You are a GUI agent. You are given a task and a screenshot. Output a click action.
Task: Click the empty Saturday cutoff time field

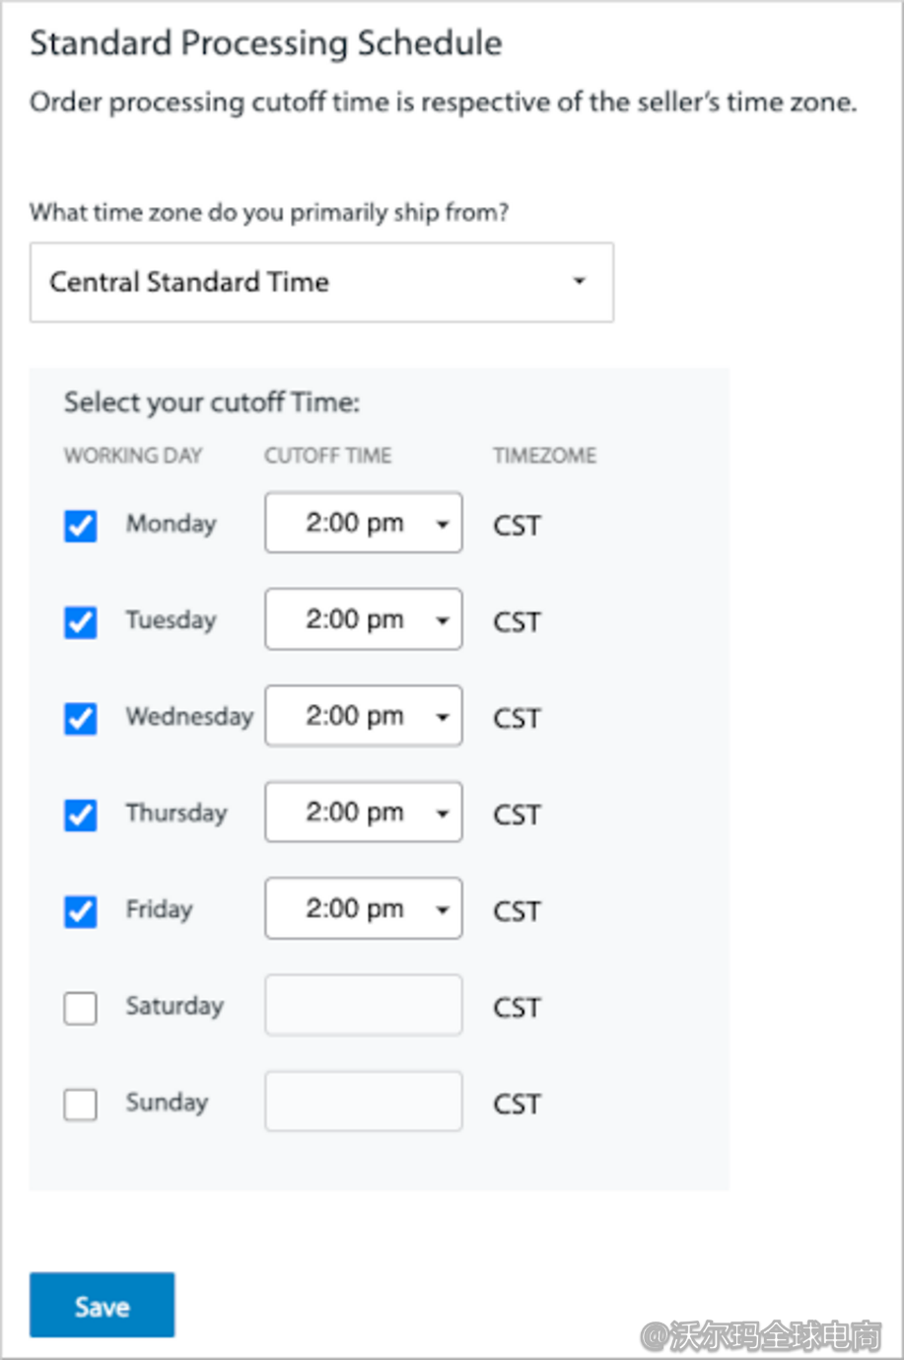coord(364,1005)
